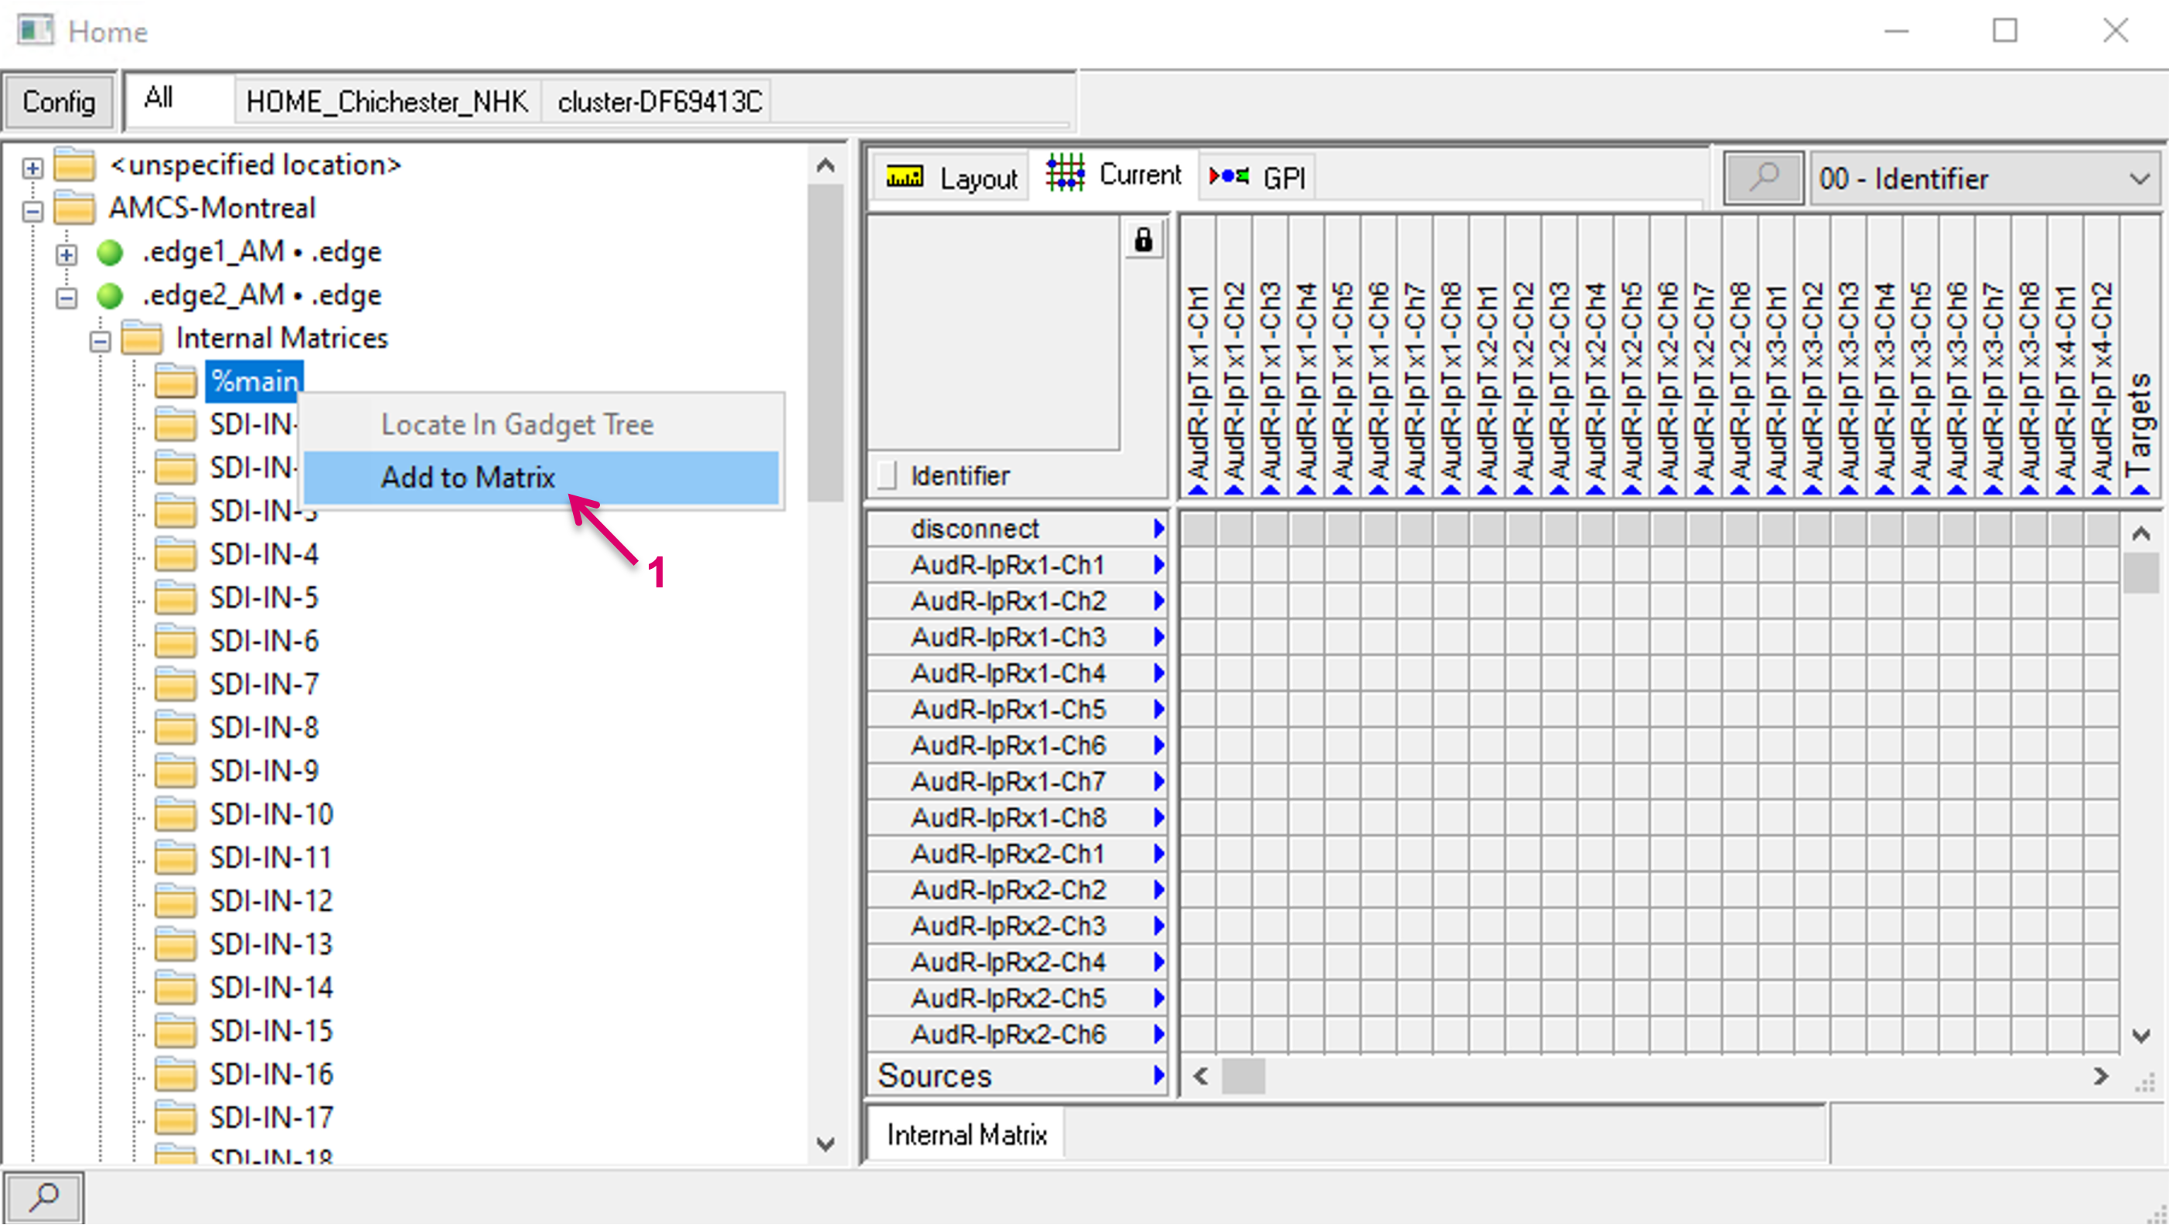This screenshot has height=1225, width=2169.
Task: Click the green status dot of .edge1_AM
Action: 111,253
